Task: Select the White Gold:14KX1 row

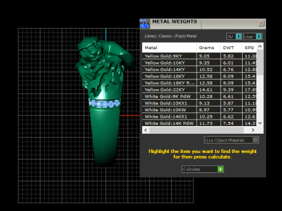Action: point(199,117)
